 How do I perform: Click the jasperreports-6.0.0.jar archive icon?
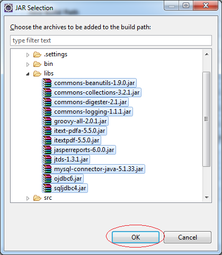pyautogui.click(x=47, y=150)
